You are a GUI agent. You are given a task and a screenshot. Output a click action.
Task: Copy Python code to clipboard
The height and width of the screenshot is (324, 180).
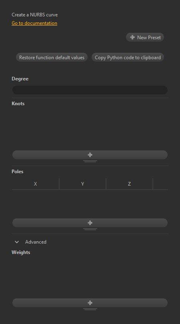point(128,57)
